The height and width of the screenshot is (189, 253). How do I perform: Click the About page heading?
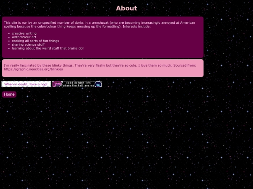point(126,8)
